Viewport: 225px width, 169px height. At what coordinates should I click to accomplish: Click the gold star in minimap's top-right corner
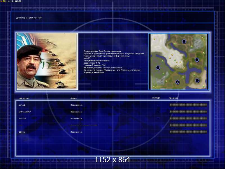(x=203, y=38)
